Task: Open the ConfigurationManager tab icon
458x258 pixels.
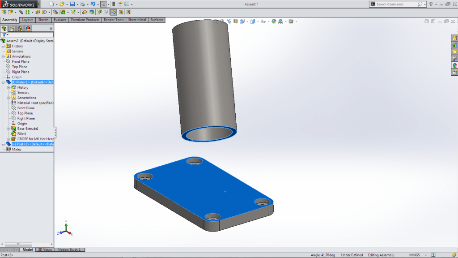Action: (20, 29)
